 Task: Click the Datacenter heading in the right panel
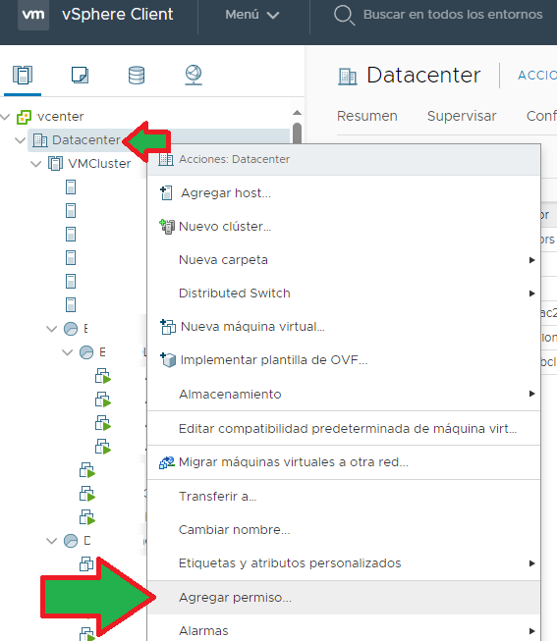pos(423,76)
